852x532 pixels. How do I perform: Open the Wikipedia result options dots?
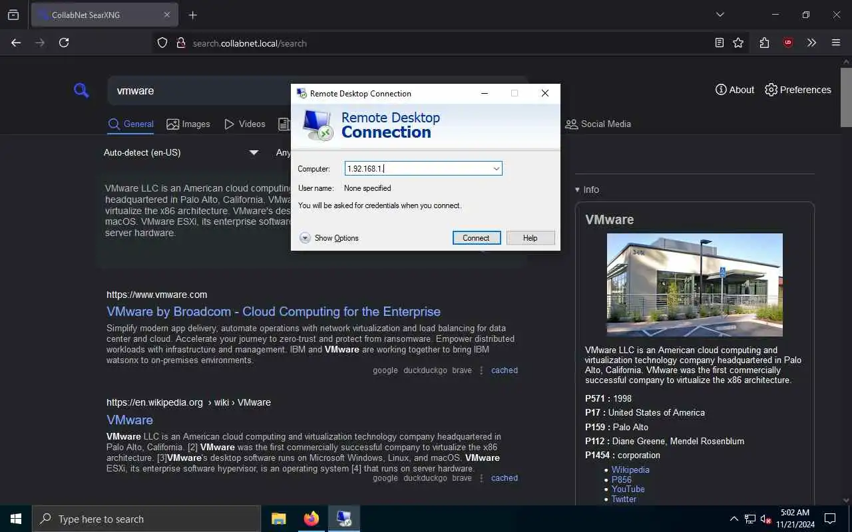click(481, 478)
